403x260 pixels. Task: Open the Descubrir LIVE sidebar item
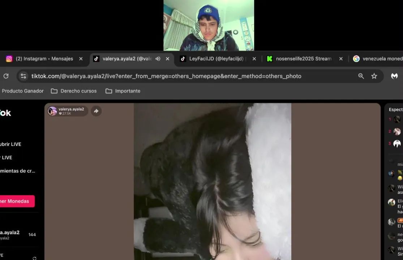coord(10,144)
